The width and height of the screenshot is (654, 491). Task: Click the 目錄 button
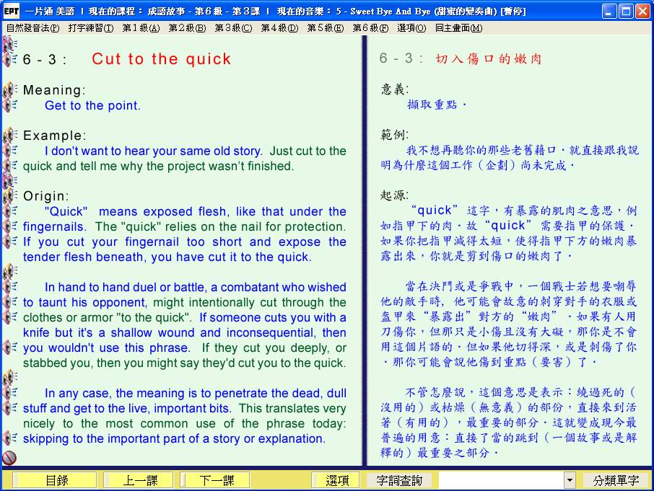[56, 480]
